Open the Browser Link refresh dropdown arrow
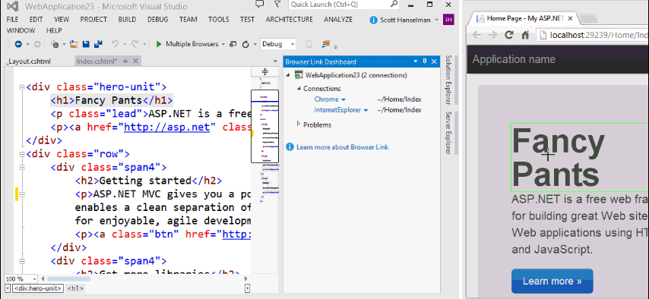Viewport: 649px width, 299px height. [x=255, y=44]
